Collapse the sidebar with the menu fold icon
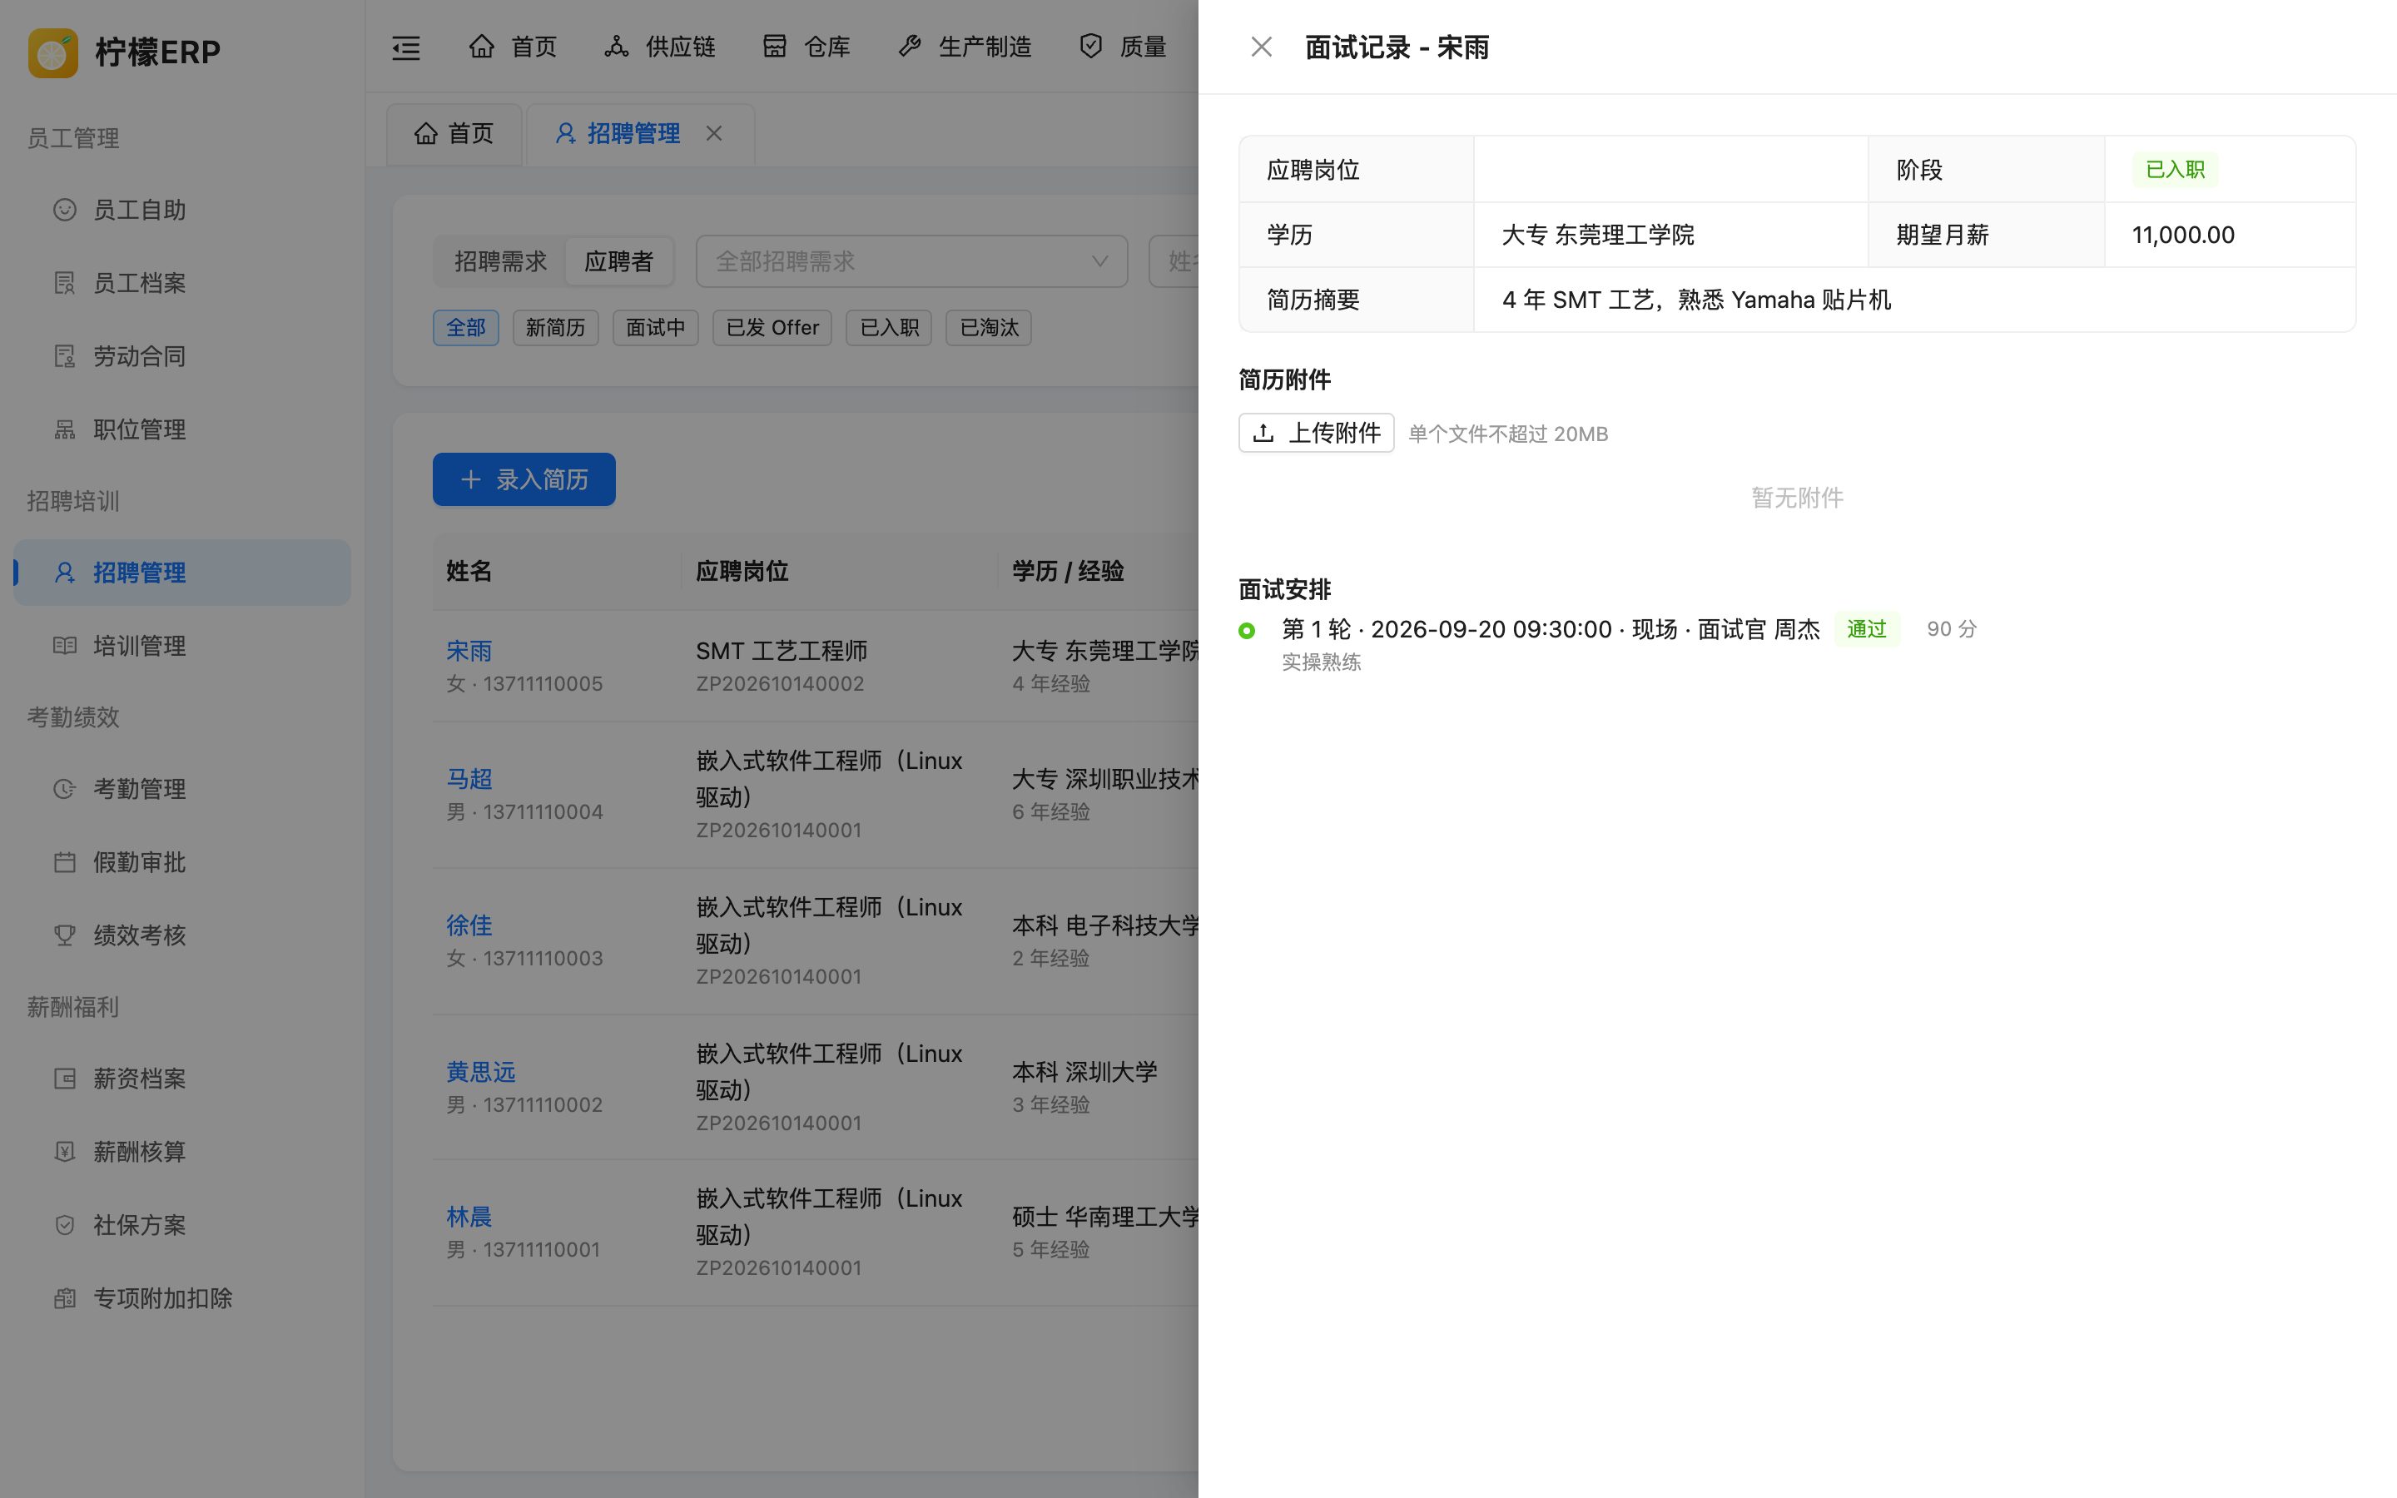Viewport: 2397px width, 1498px height. 406,47
